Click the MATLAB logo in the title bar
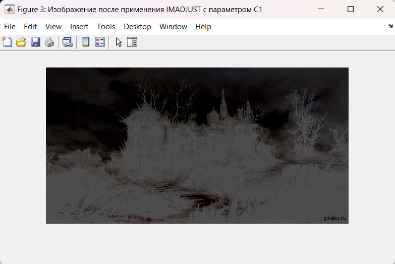 (9, 9)
